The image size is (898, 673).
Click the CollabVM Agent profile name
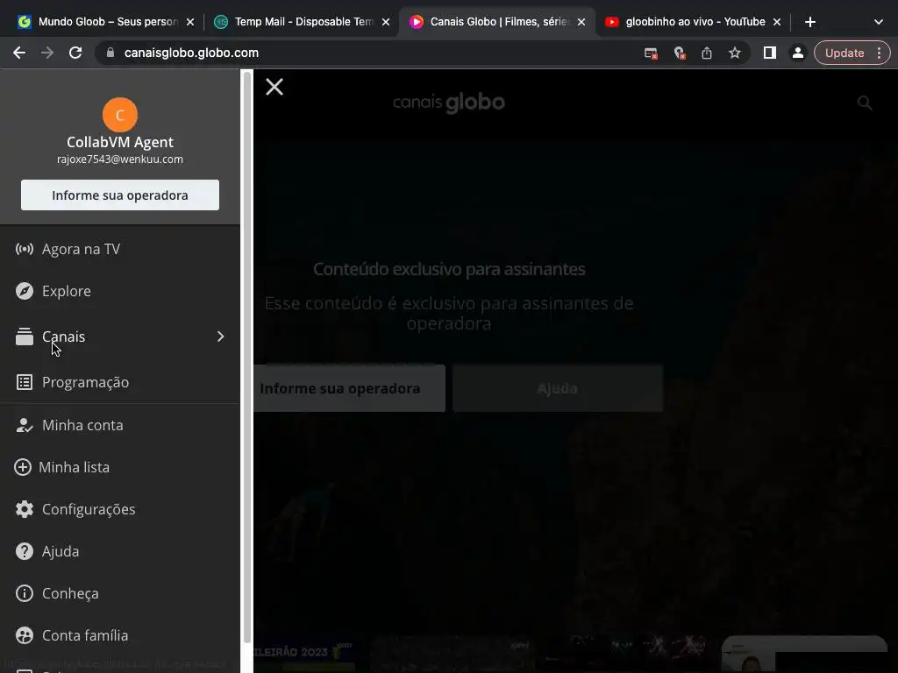pos(119,142)
